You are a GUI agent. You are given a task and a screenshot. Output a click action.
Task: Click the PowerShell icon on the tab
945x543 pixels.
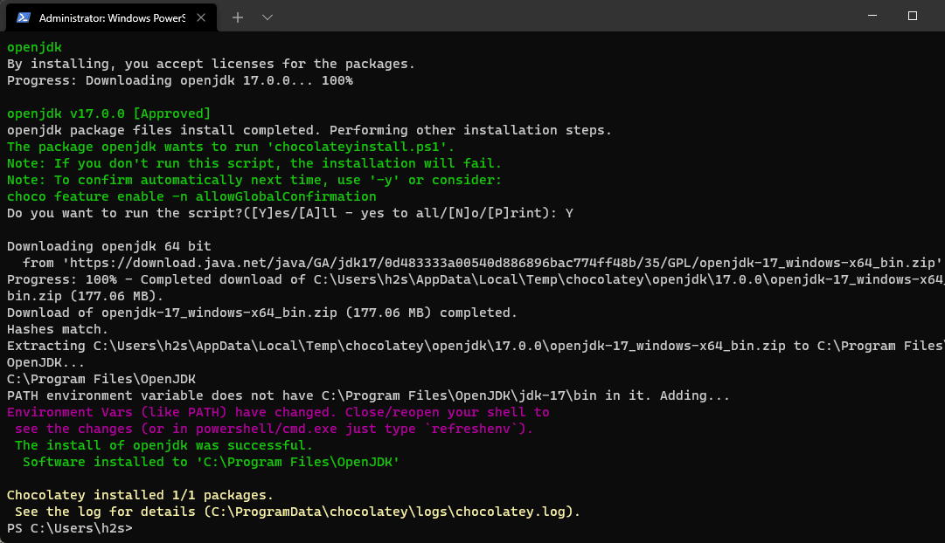coord(22,17)
